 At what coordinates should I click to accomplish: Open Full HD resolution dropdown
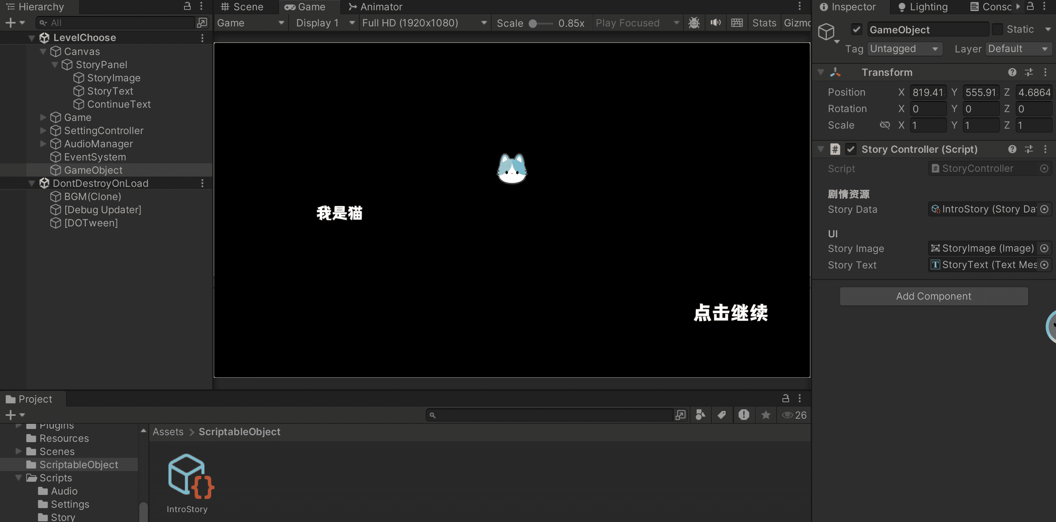point(424,23)
